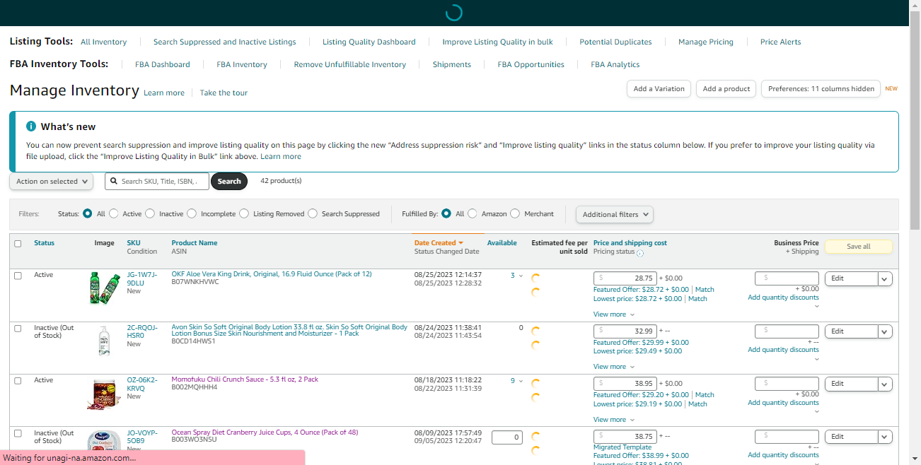Click Add quantity discounts for OKF Aloe Vera
The height and width of the screenshot is (465, 921).
click(783, 298)
